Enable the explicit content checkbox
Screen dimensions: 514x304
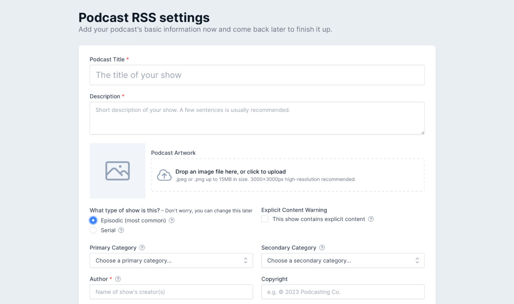point(265,219)
